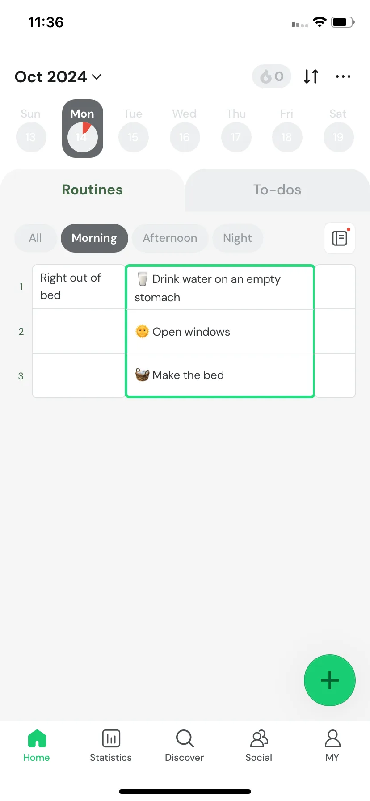Viewport: 370px width, 801px height.
Task: Tap Mon 14 progress circle
Action: pyautogui.click(x=83, y=137)
